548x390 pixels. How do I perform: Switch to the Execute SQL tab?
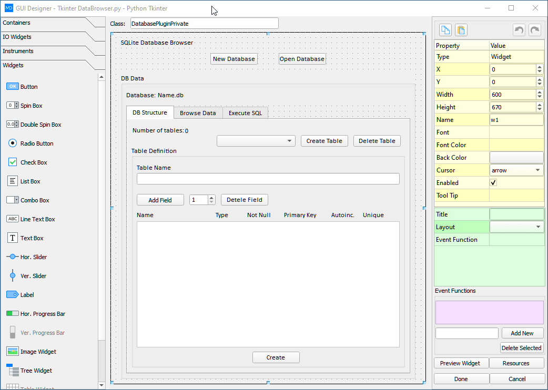pyautogui.click(x=245, y=112)
